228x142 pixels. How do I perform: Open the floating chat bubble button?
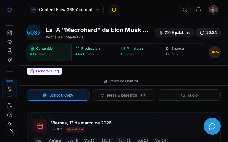pyautogui.click(x=212, y=126)
